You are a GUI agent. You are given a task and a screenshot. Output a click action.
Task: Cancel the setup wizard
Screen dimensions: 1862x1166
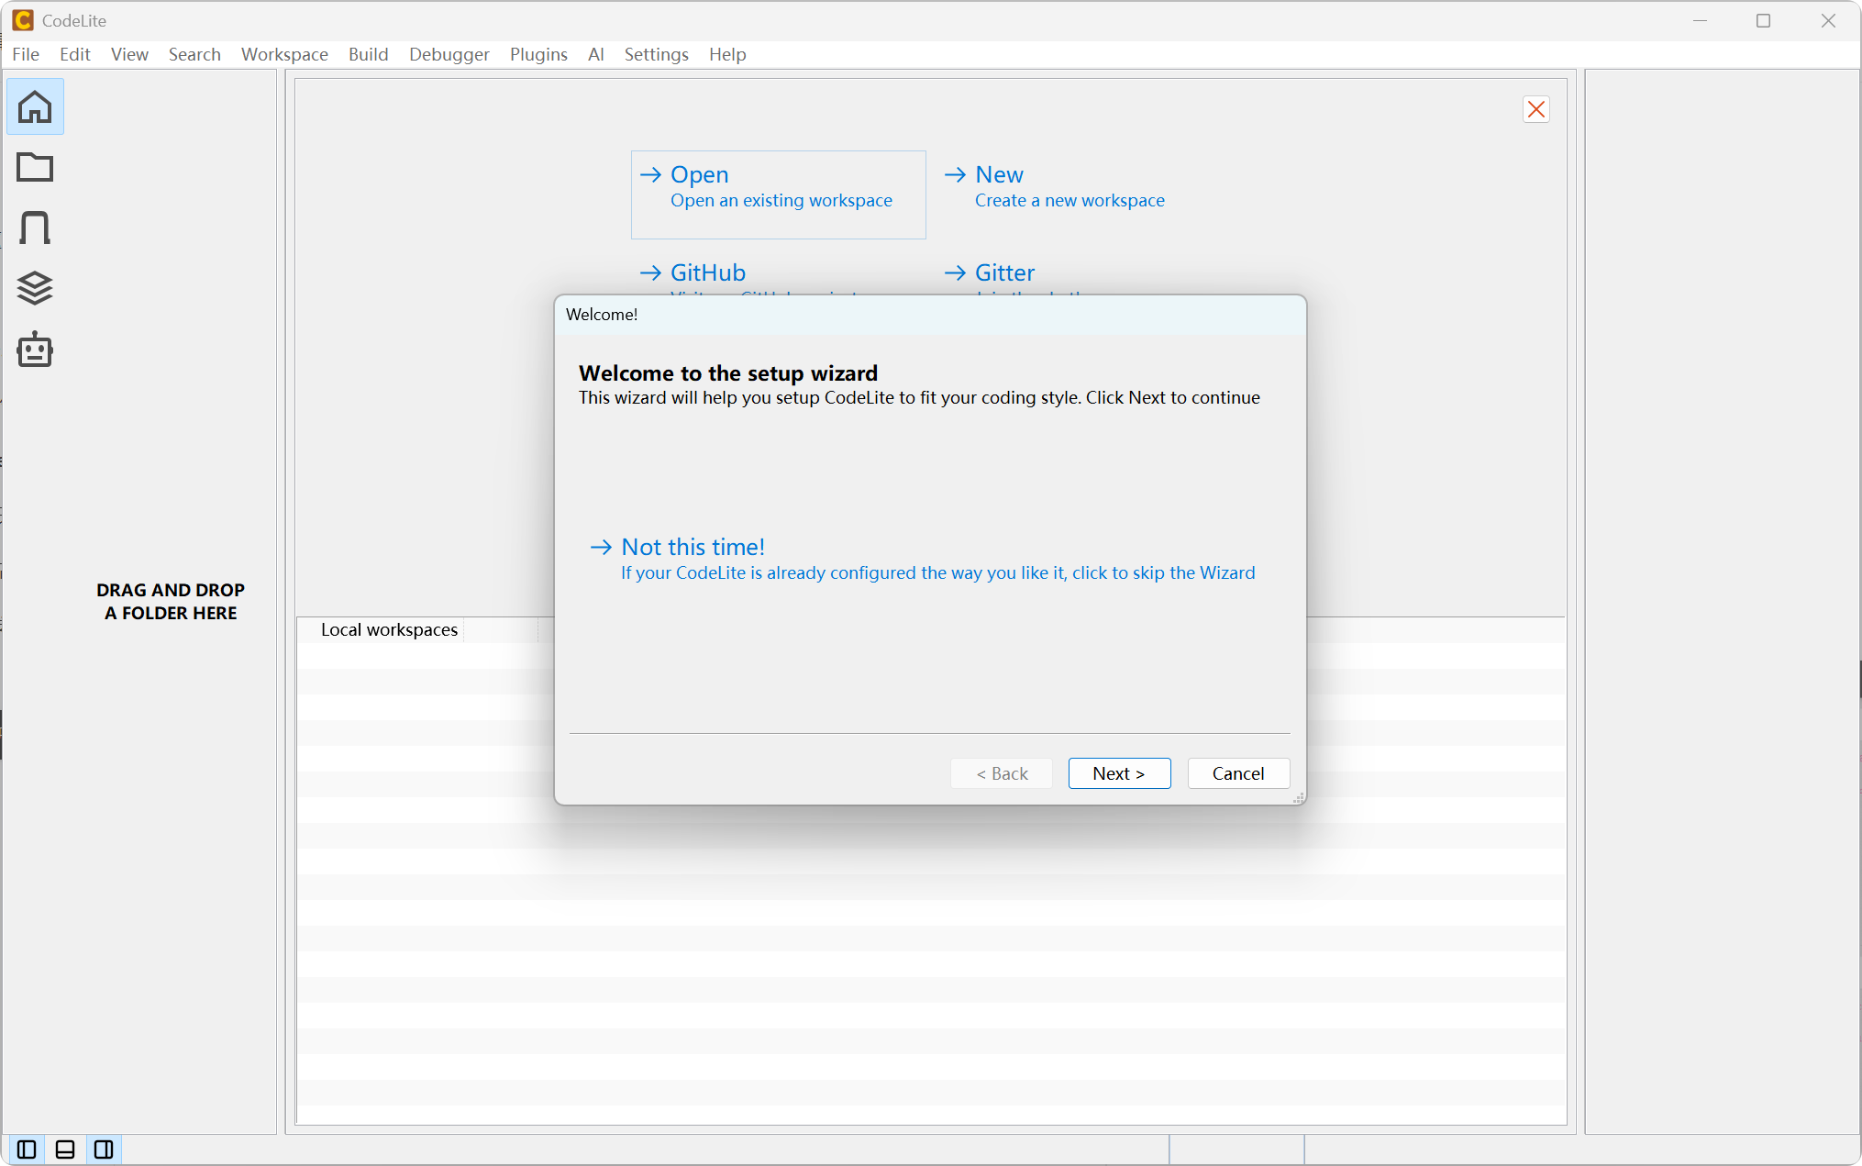click(x=1238, y=773)
